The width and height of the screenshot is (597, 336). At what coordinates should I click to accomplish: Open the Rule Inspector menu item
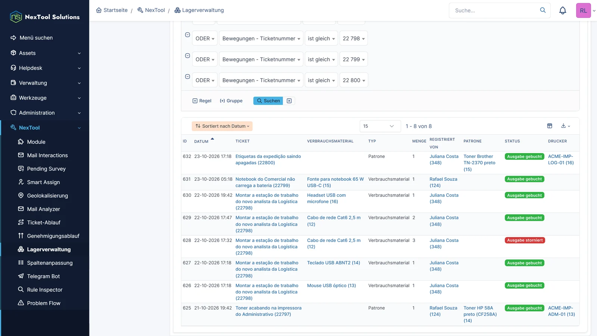point(45,290)
